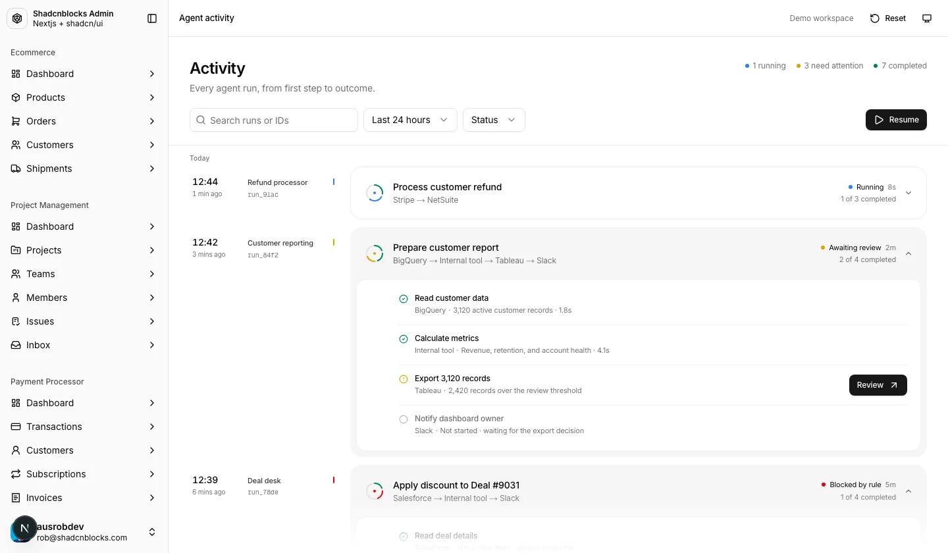Click the Payment Processor Customers icon

[x=16, y=450]
